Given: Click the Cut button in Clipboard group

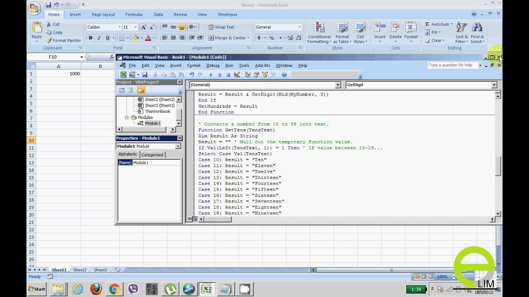Looking at the screenshot, I should click(53, 24).
